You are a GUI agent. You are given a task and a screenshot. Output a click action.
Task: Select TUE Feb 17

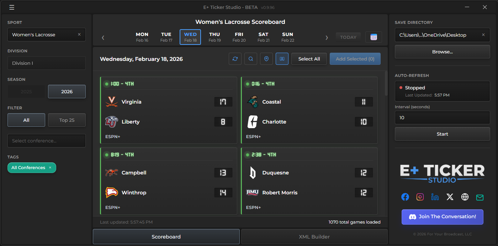pyautogui.click(x=166, y=37)
